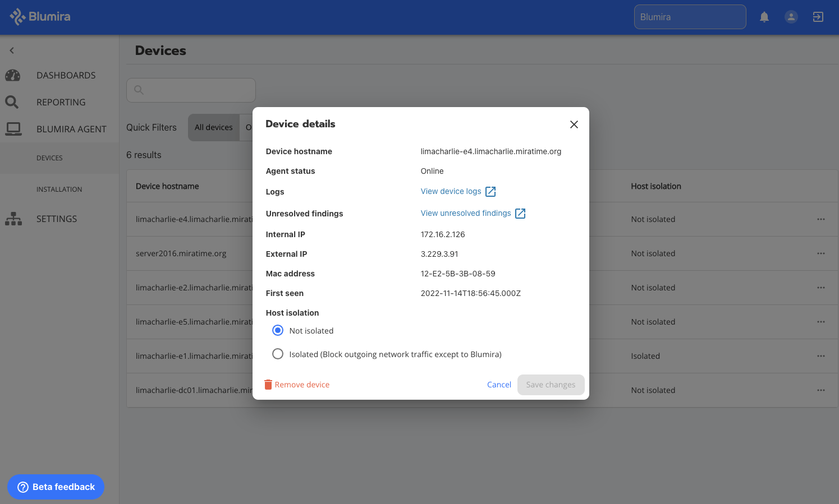Collapse the left sidebar
Screen dimensions: 839x504
[11, 50]
